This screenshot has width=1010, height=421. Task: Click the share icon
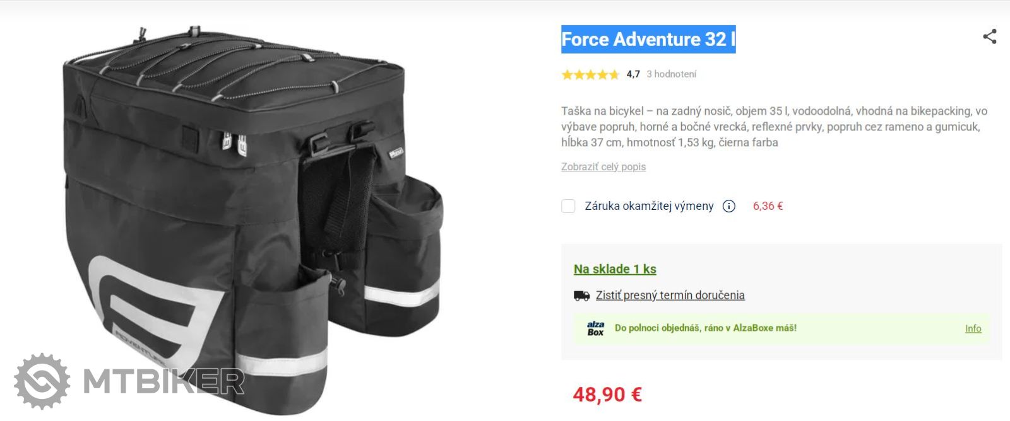[x=990, y=37]
